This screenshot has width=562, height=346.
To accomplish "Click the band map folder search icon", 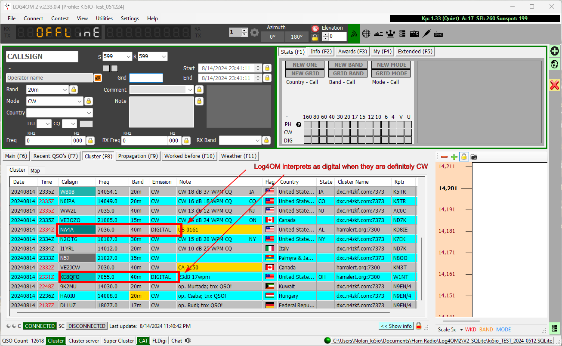I will [474, 157].
